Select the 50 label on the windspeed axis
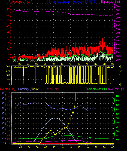The image size is (127, 151). coord(8,4)
